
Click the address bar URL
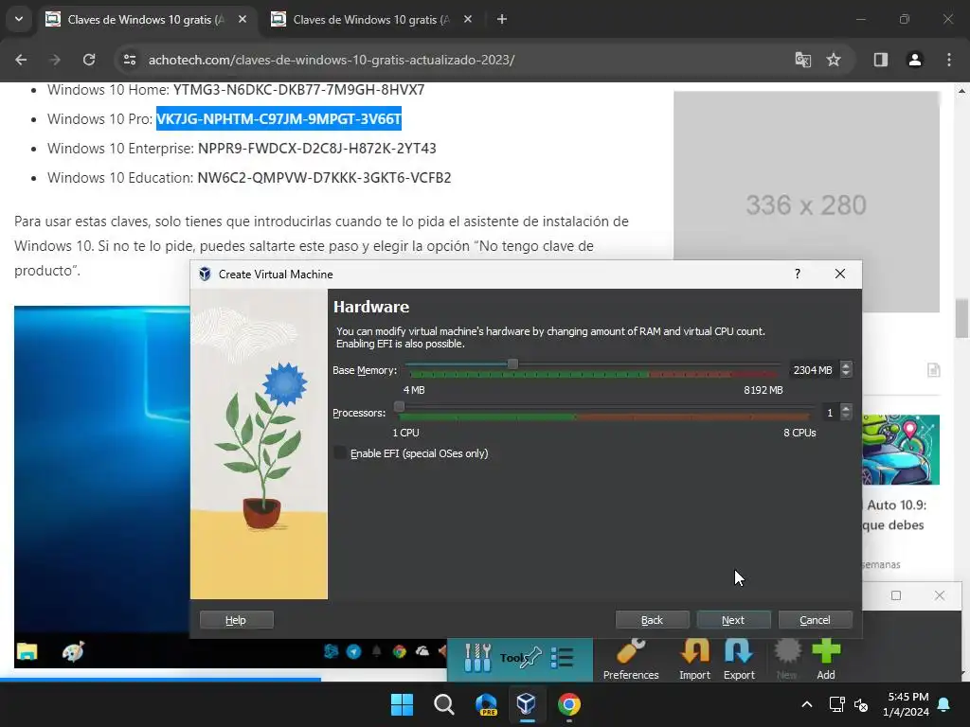(332, 60)
